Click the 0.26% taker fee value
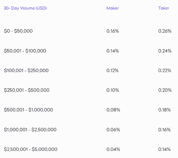This screenshot has width=178, height=158. point(165,31)
